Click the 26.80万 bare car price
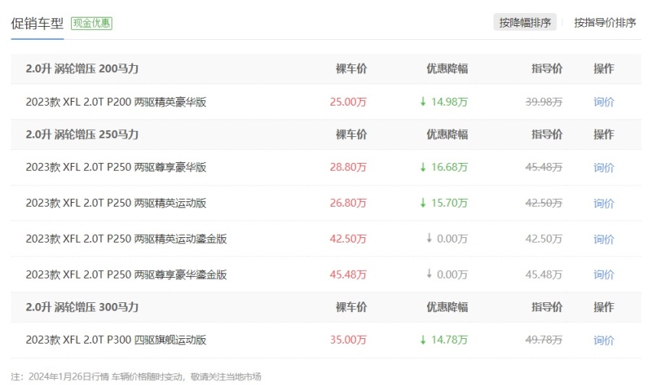Viewport: 652px width, 391px height. click(348, 203)
